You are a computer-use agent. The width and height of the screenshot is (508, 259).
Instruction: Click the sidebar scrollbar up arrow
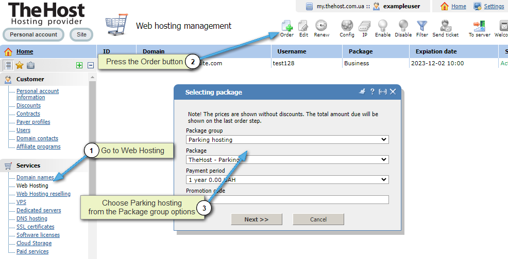point(92,77)
